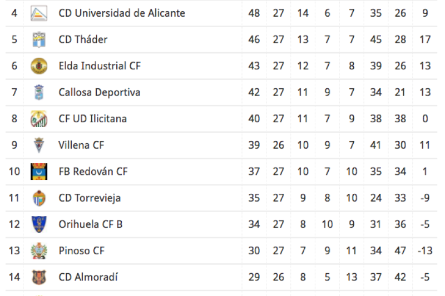
Task: Click position number 10 in the standings
Action: pyautogui.click(x=14, y=171)
